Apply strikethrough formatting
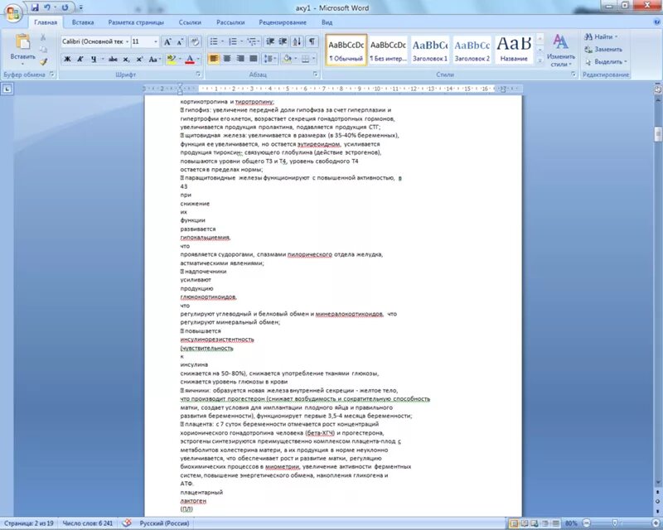Image resolution: width=663 pixels, height=530 pixels. click(113, 59)
